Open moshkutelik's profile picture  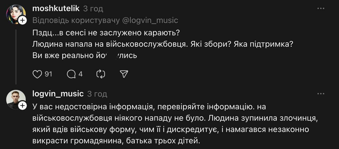[x=15, y=13]
